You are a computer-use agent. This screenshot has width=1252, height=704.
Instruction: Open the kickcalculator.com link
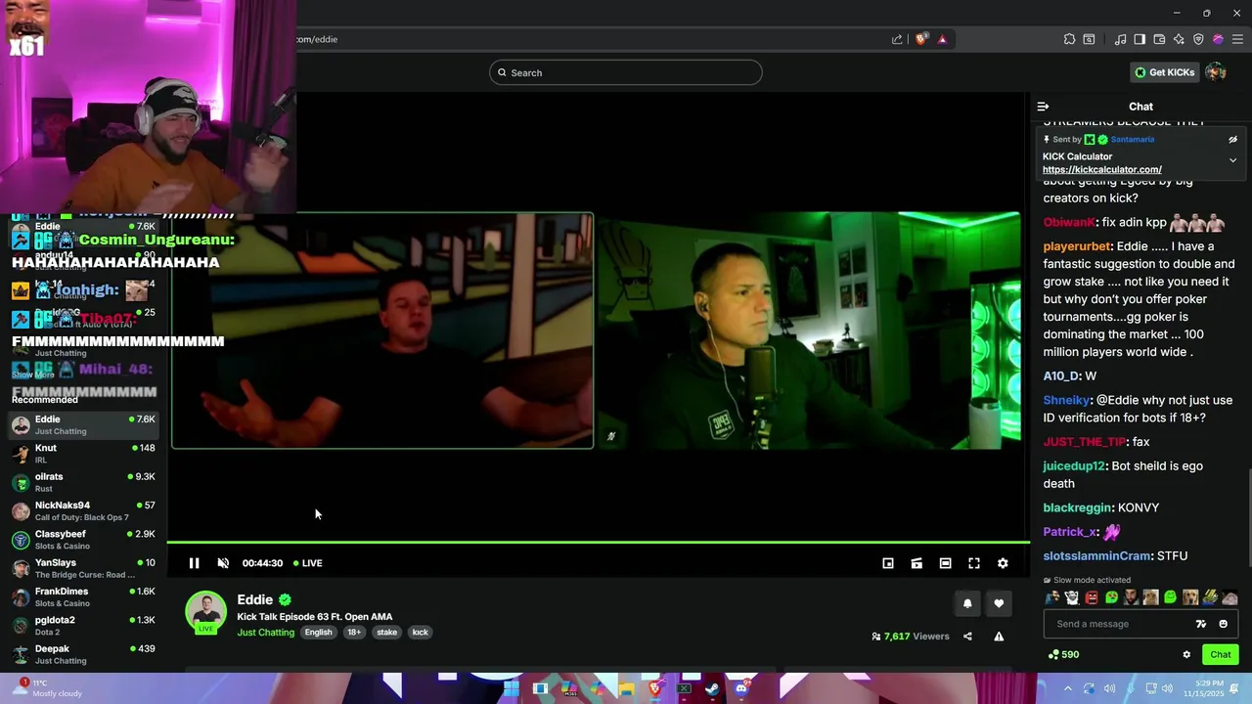pos(1102,170)
